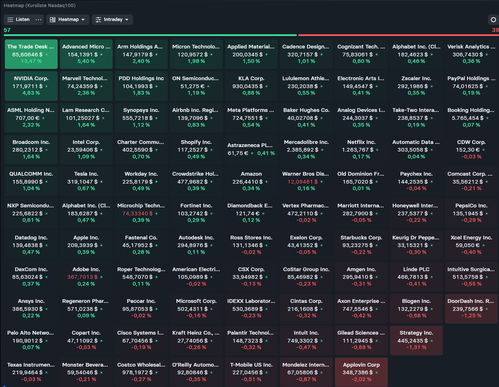Open the three-dots more options menu
499x387 pixels.
pos(38,20)
